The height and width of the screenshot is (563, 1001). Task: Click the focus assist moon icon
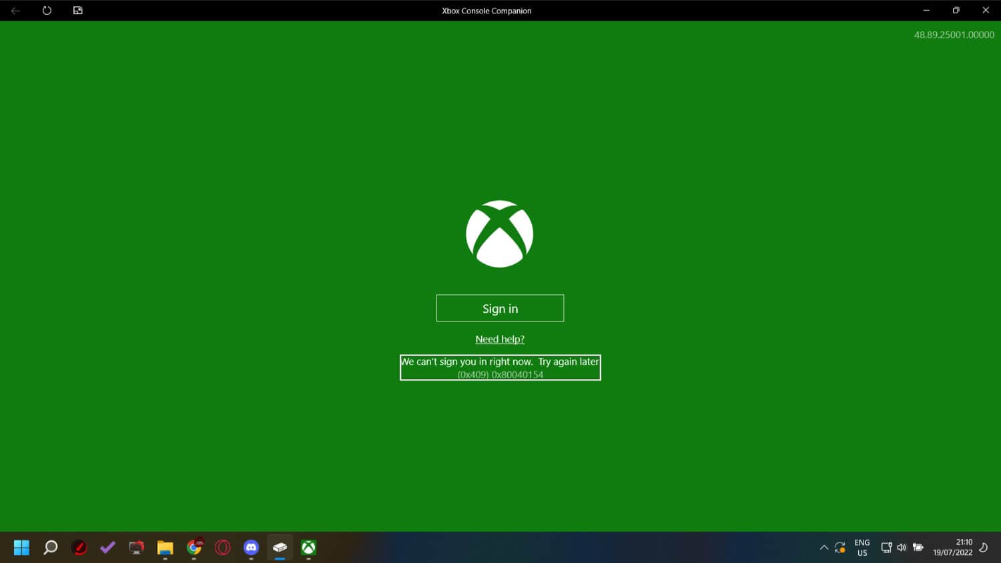click(x=983, y=548)
